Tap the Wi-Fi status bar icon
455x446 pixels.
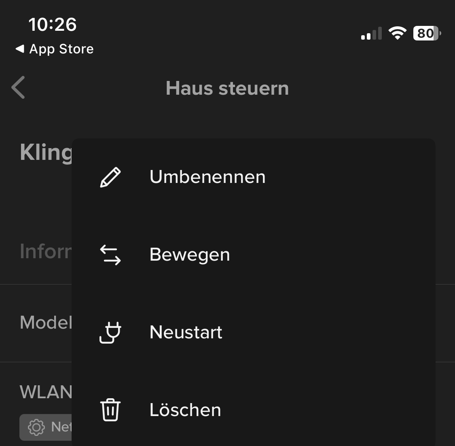397,33
